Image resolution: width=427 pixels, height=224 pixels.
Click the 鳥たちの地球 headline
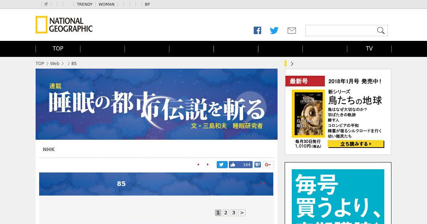(x=355, y=100)
